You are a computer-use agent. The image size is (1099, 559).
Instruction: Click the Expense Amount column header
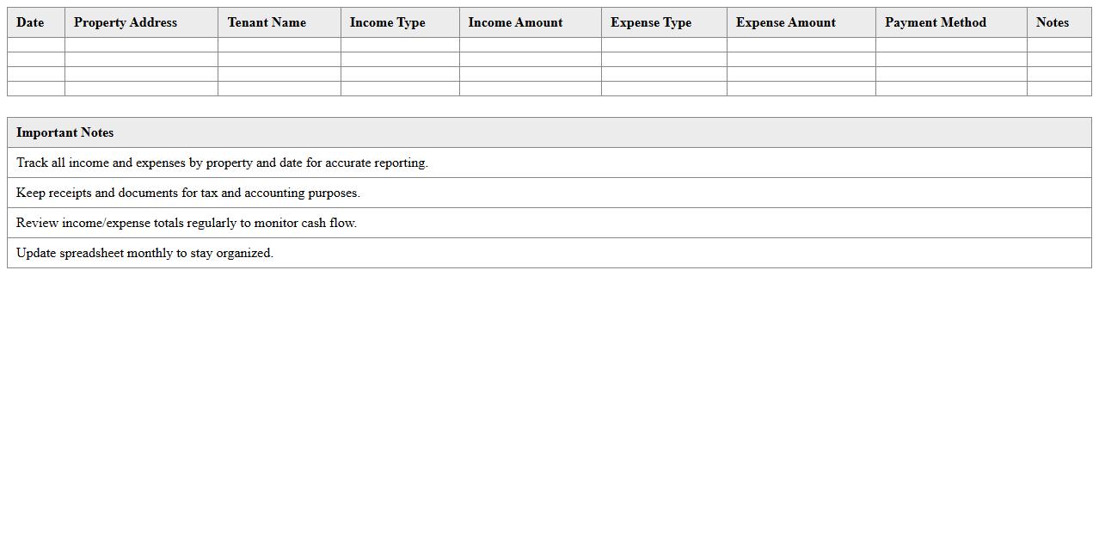[785, 22]
